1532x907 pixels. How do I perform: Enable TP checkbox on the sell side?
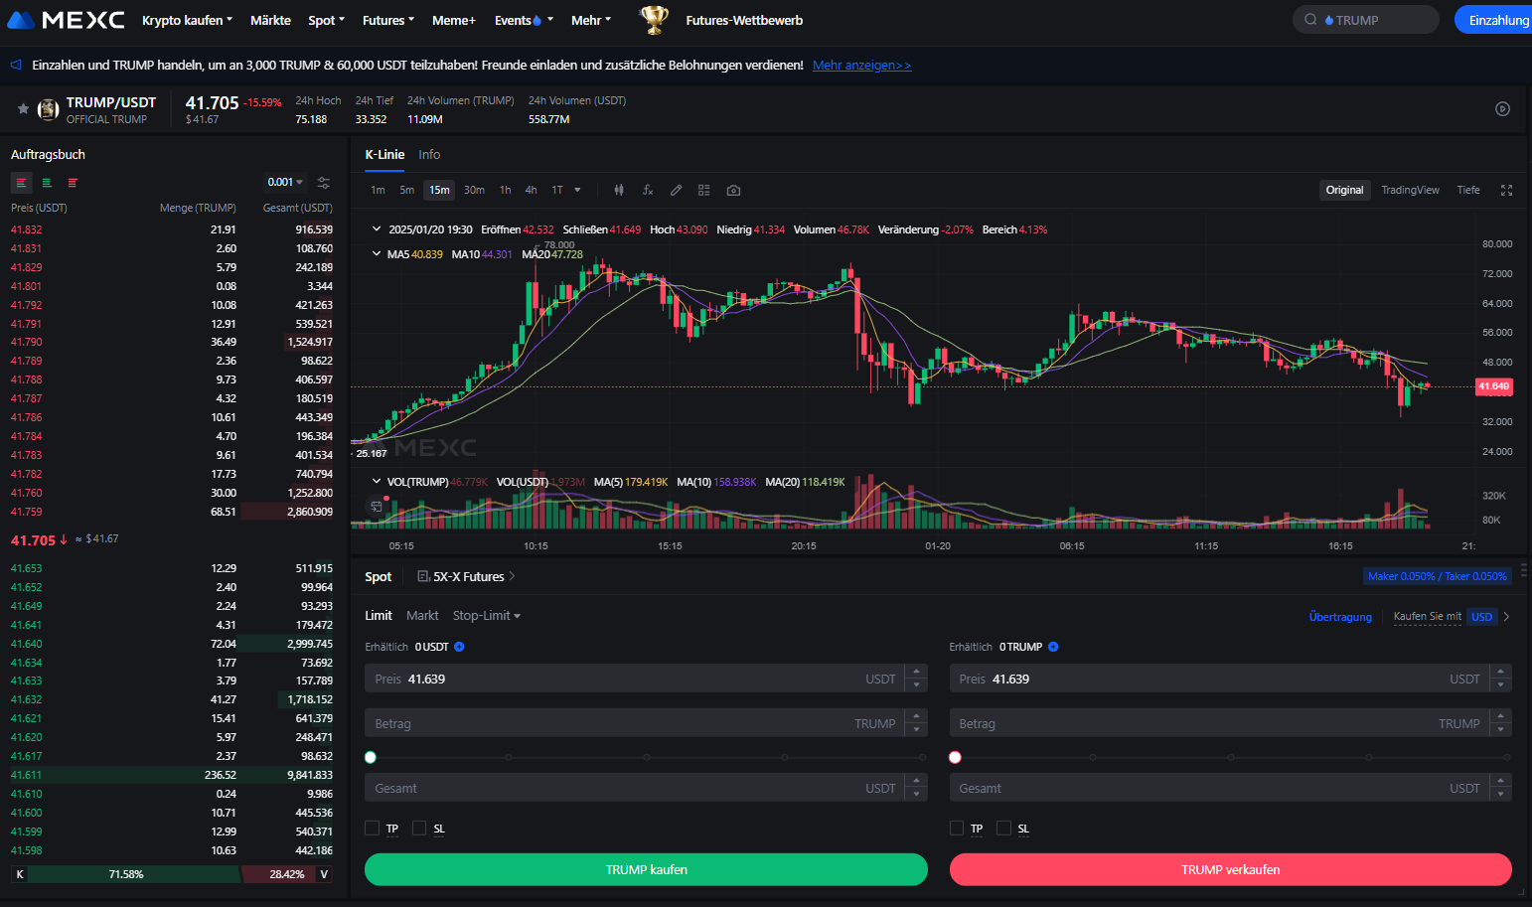click(956, 829)
